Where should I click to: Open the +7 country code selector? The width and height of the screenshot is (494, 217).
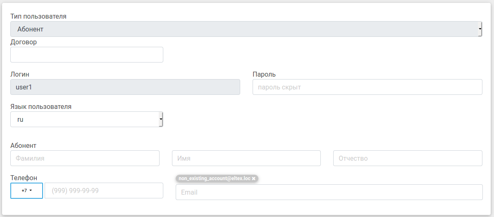26,190
